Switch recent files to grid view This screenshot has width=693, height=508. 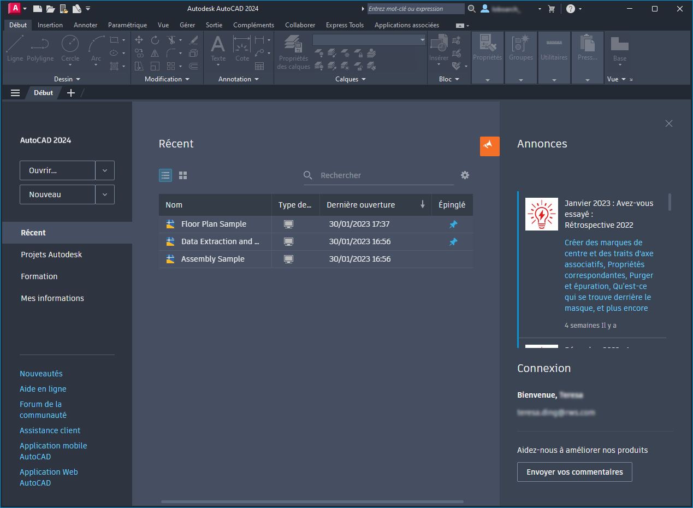(x=183, y=175)
